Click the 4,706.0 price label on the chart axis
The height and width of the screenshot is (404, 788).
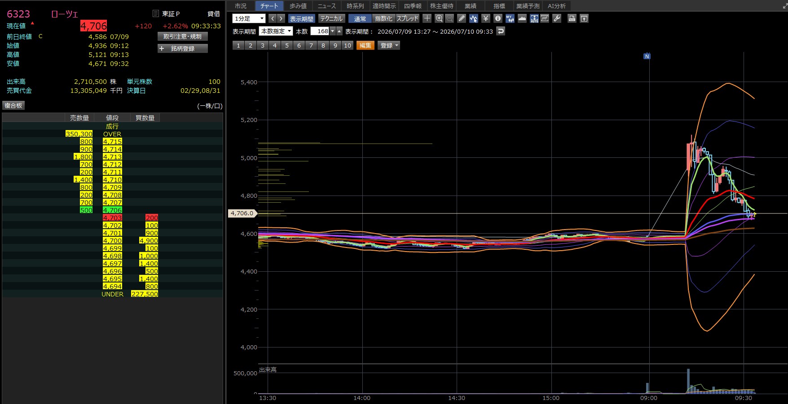point(242,213)
